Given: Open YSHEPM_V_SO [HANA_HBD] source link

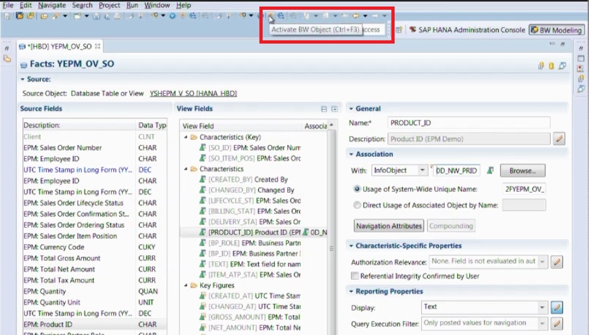Looking at the screenshot, I should pyautogui.click(x=193, y=93).
